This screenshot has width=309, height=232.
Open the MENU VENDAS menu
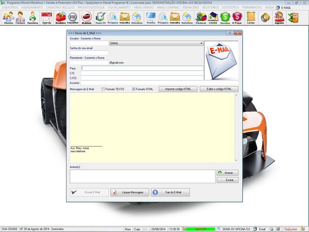(x=144, y=7)
